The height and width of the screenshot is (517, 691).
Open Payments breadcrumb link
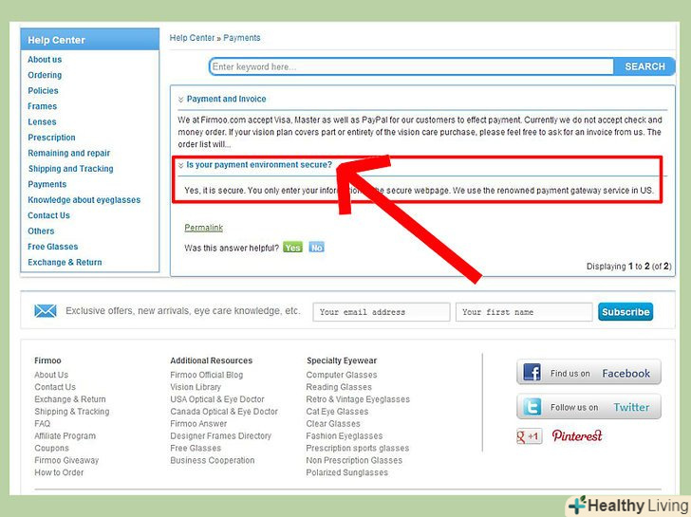[x=241, y=38]
